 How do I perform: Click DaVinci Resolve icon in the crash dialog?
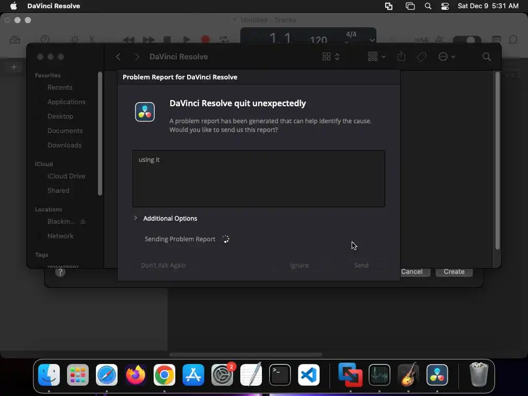tap(145, 112)
